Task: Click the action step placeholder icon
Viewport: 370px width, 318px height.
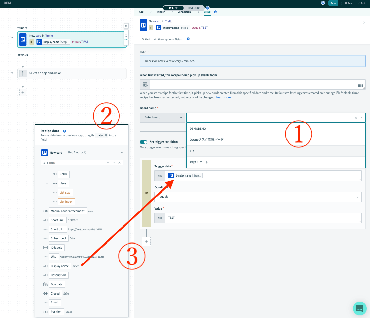Action: [x=23, y=73]
